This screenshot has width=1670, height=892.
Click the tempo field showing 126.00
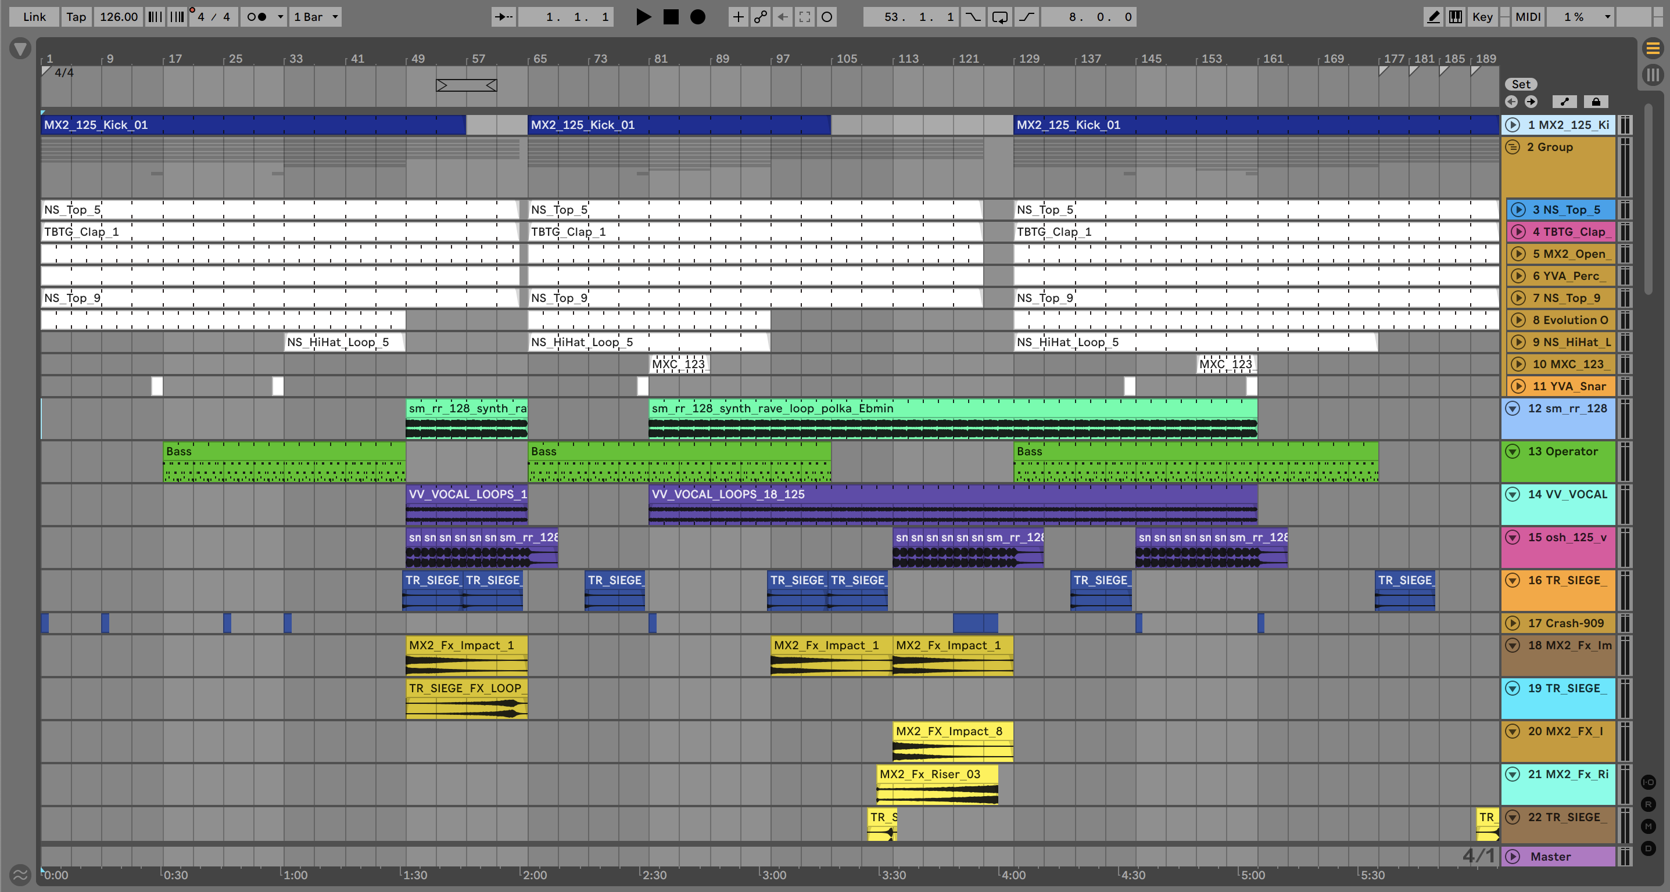[x=119, y=17]
